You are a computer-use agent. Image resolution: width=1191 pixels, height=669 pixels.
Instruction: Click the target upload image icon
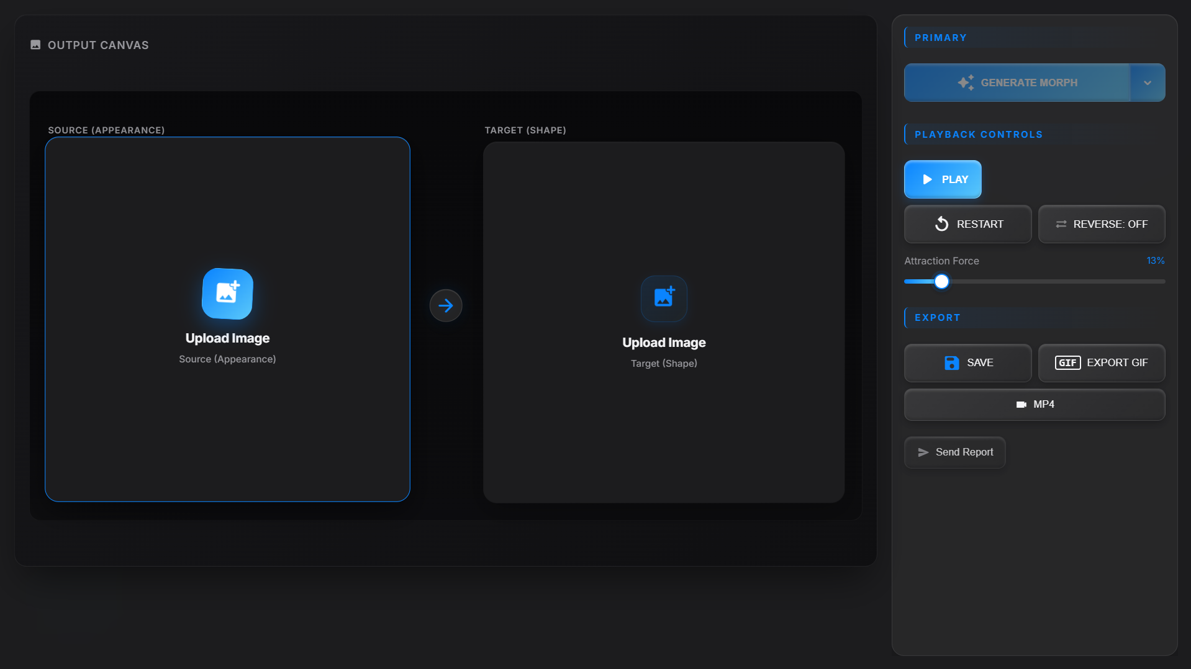pyautogui.click(x=664, y=299)
